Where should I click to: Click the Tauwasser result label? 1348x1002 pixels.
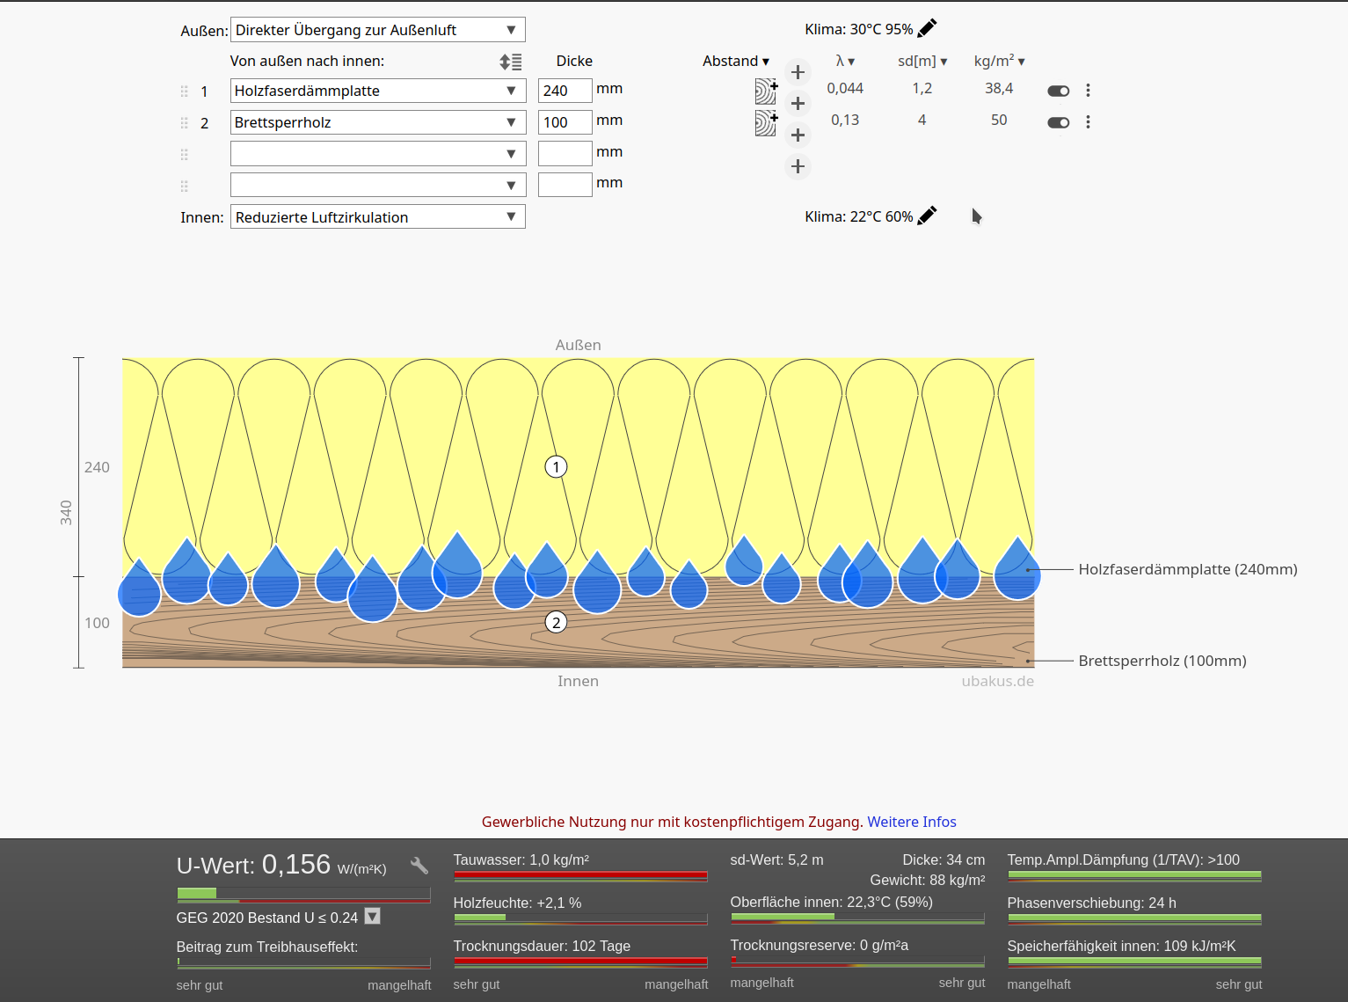(x=521, y=860)
